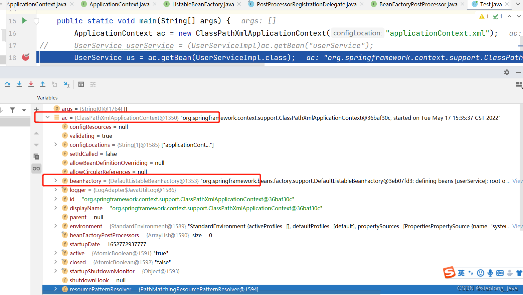Toggle show watches glasses icon
Screen dimensions: 523x295
tap(36, 169)
